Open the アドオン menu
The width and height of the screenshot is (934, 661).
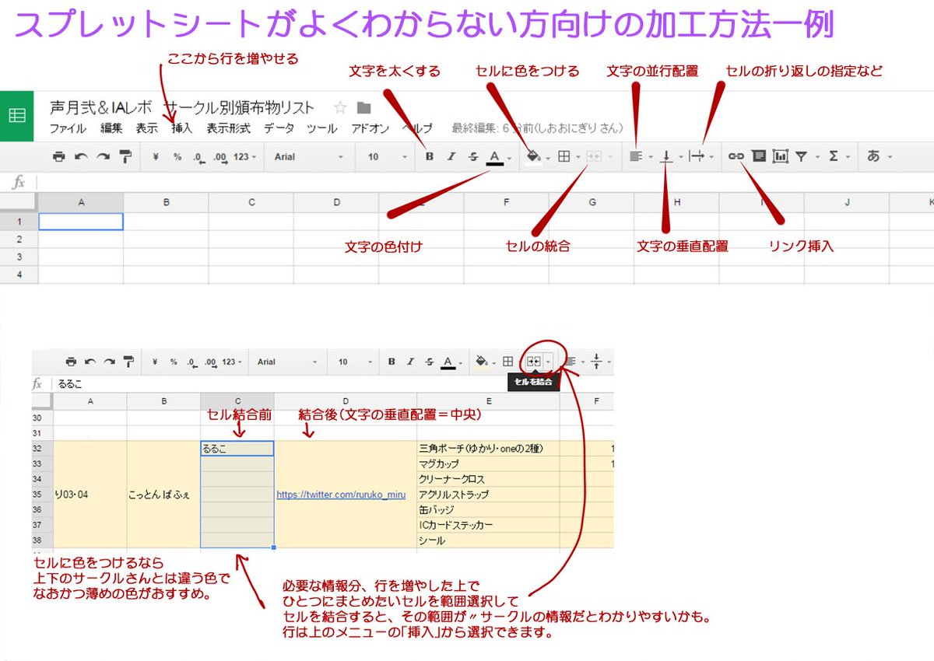pyautogui.click(x=370, y=128)
